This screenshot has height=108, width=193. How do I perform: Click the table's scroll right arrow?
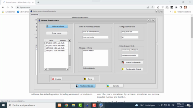click(67, 69)
